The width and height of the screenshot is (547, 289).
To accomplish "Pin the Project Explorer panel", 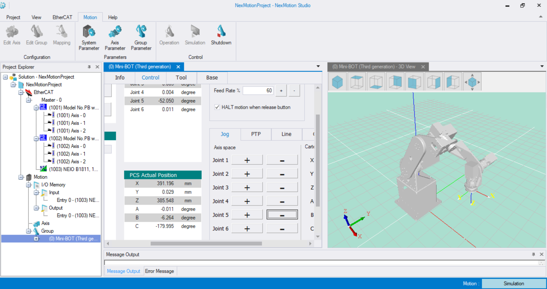I will pyautogui.click(x=89, y=67).
